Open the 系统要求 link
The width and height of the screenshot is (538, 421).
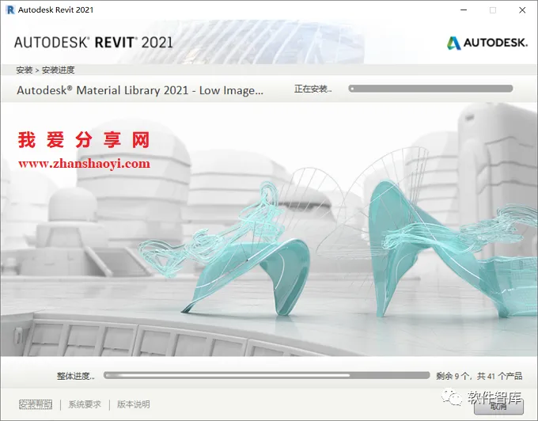tap(85, 404)
